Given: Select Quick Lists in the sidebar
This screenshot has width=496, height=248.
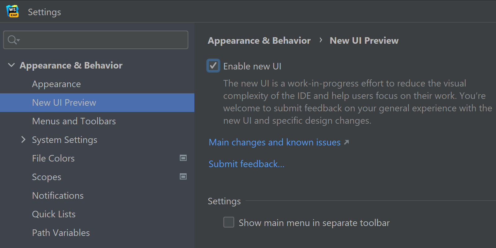Looking at the screenshot, I should [x=54, y=214].
